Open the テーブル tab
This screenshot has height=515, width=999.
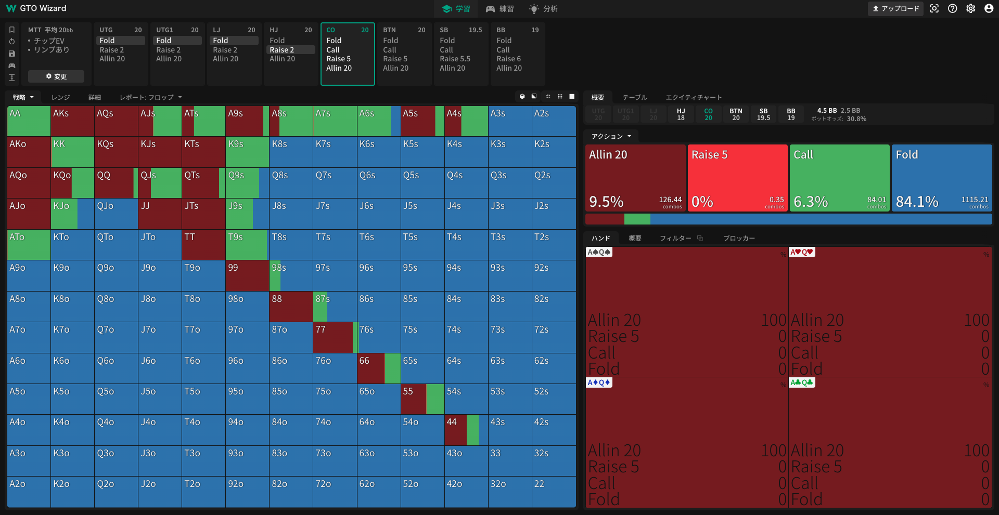(635, 97)
